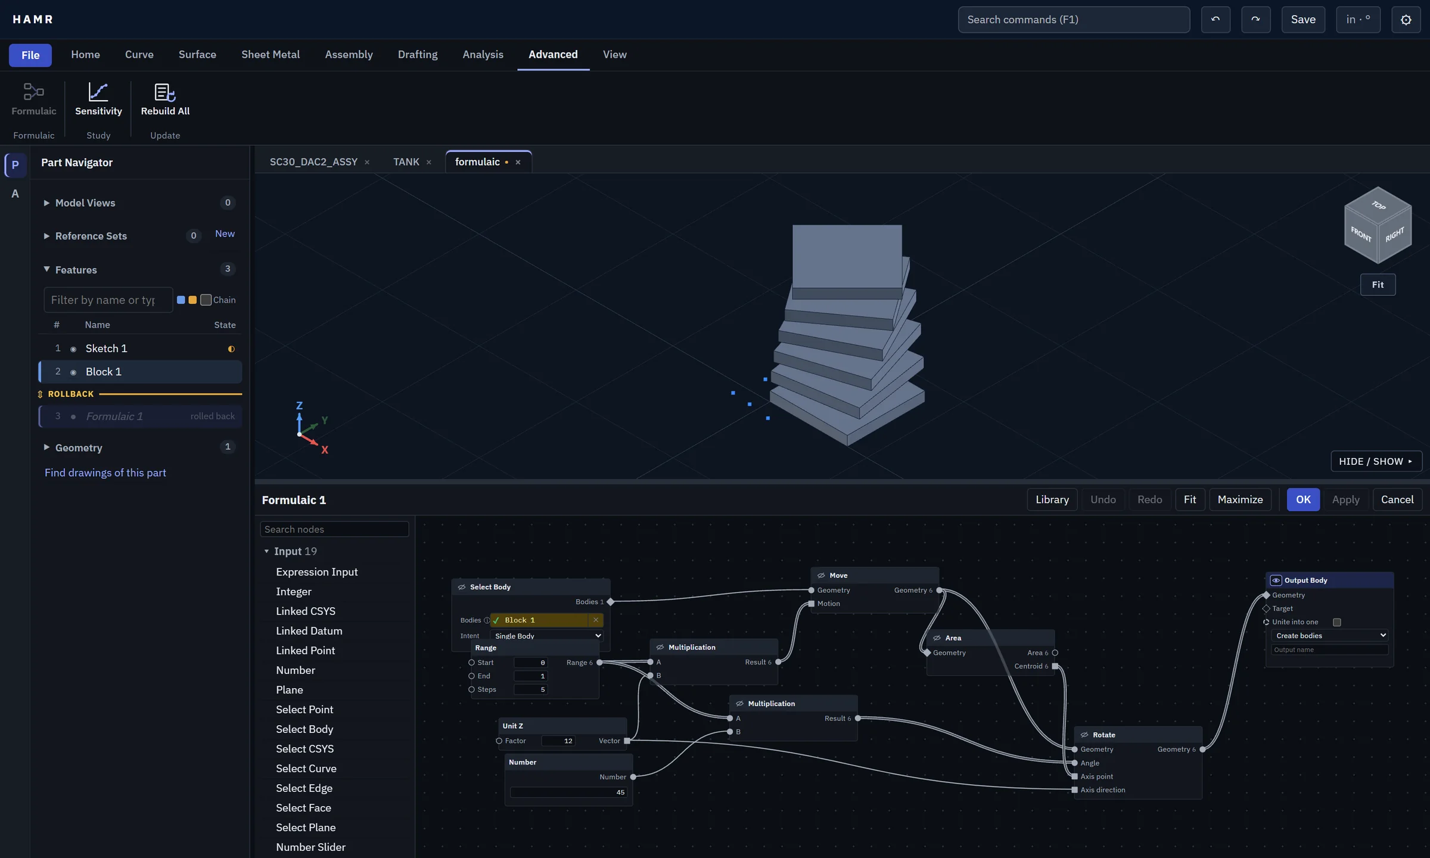Open the HIDE / SHOW menu

1376,461
